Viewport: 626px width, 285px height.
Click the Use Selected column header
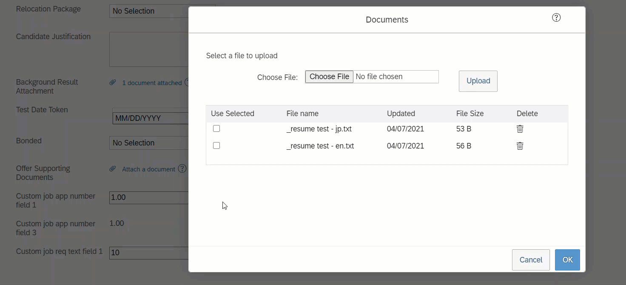click(233, 114)
